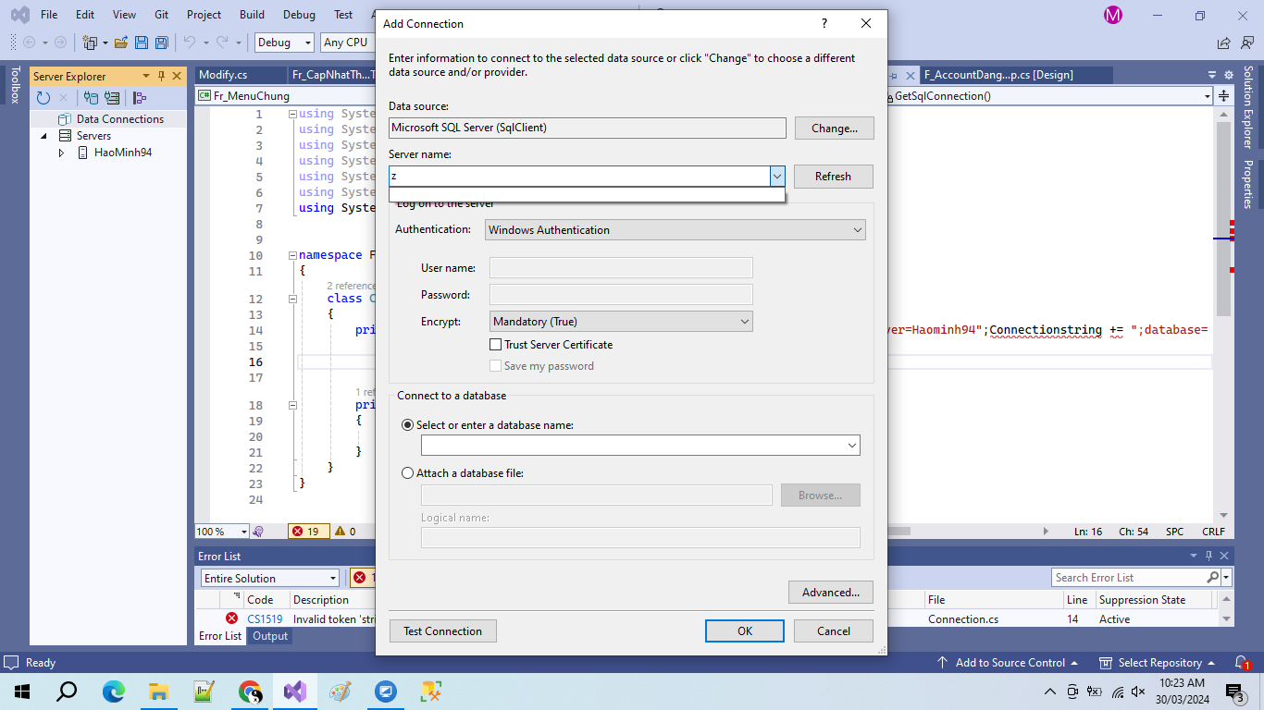
Task: Open the Git menu
Action: (x=161, y=15)
